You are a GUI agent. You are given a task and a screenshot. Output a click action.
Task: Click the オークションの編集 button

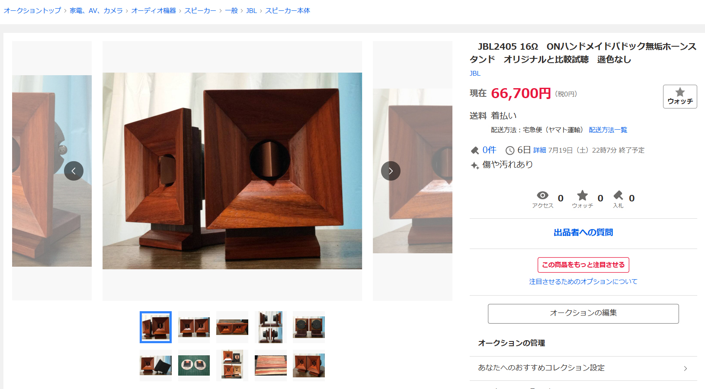(x=583, y=313)
